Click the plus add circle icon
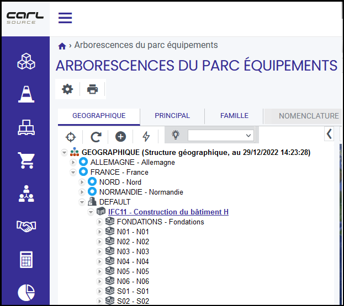Screen dimensions: 344x306 (x=121, y=137)
